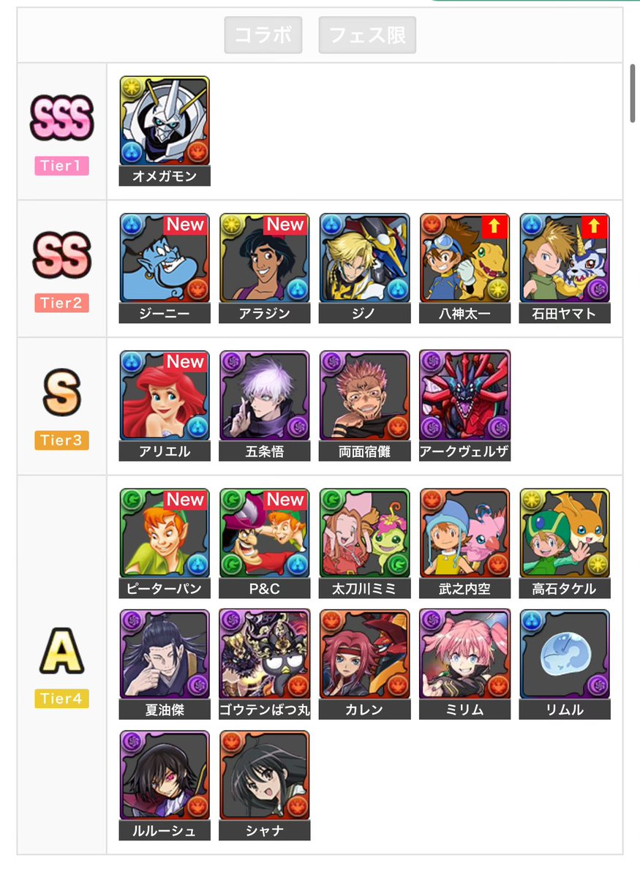This screenshot has height=877, width=640.
Task: Open the 八神太一 character icon
Action: click(464, 258)
